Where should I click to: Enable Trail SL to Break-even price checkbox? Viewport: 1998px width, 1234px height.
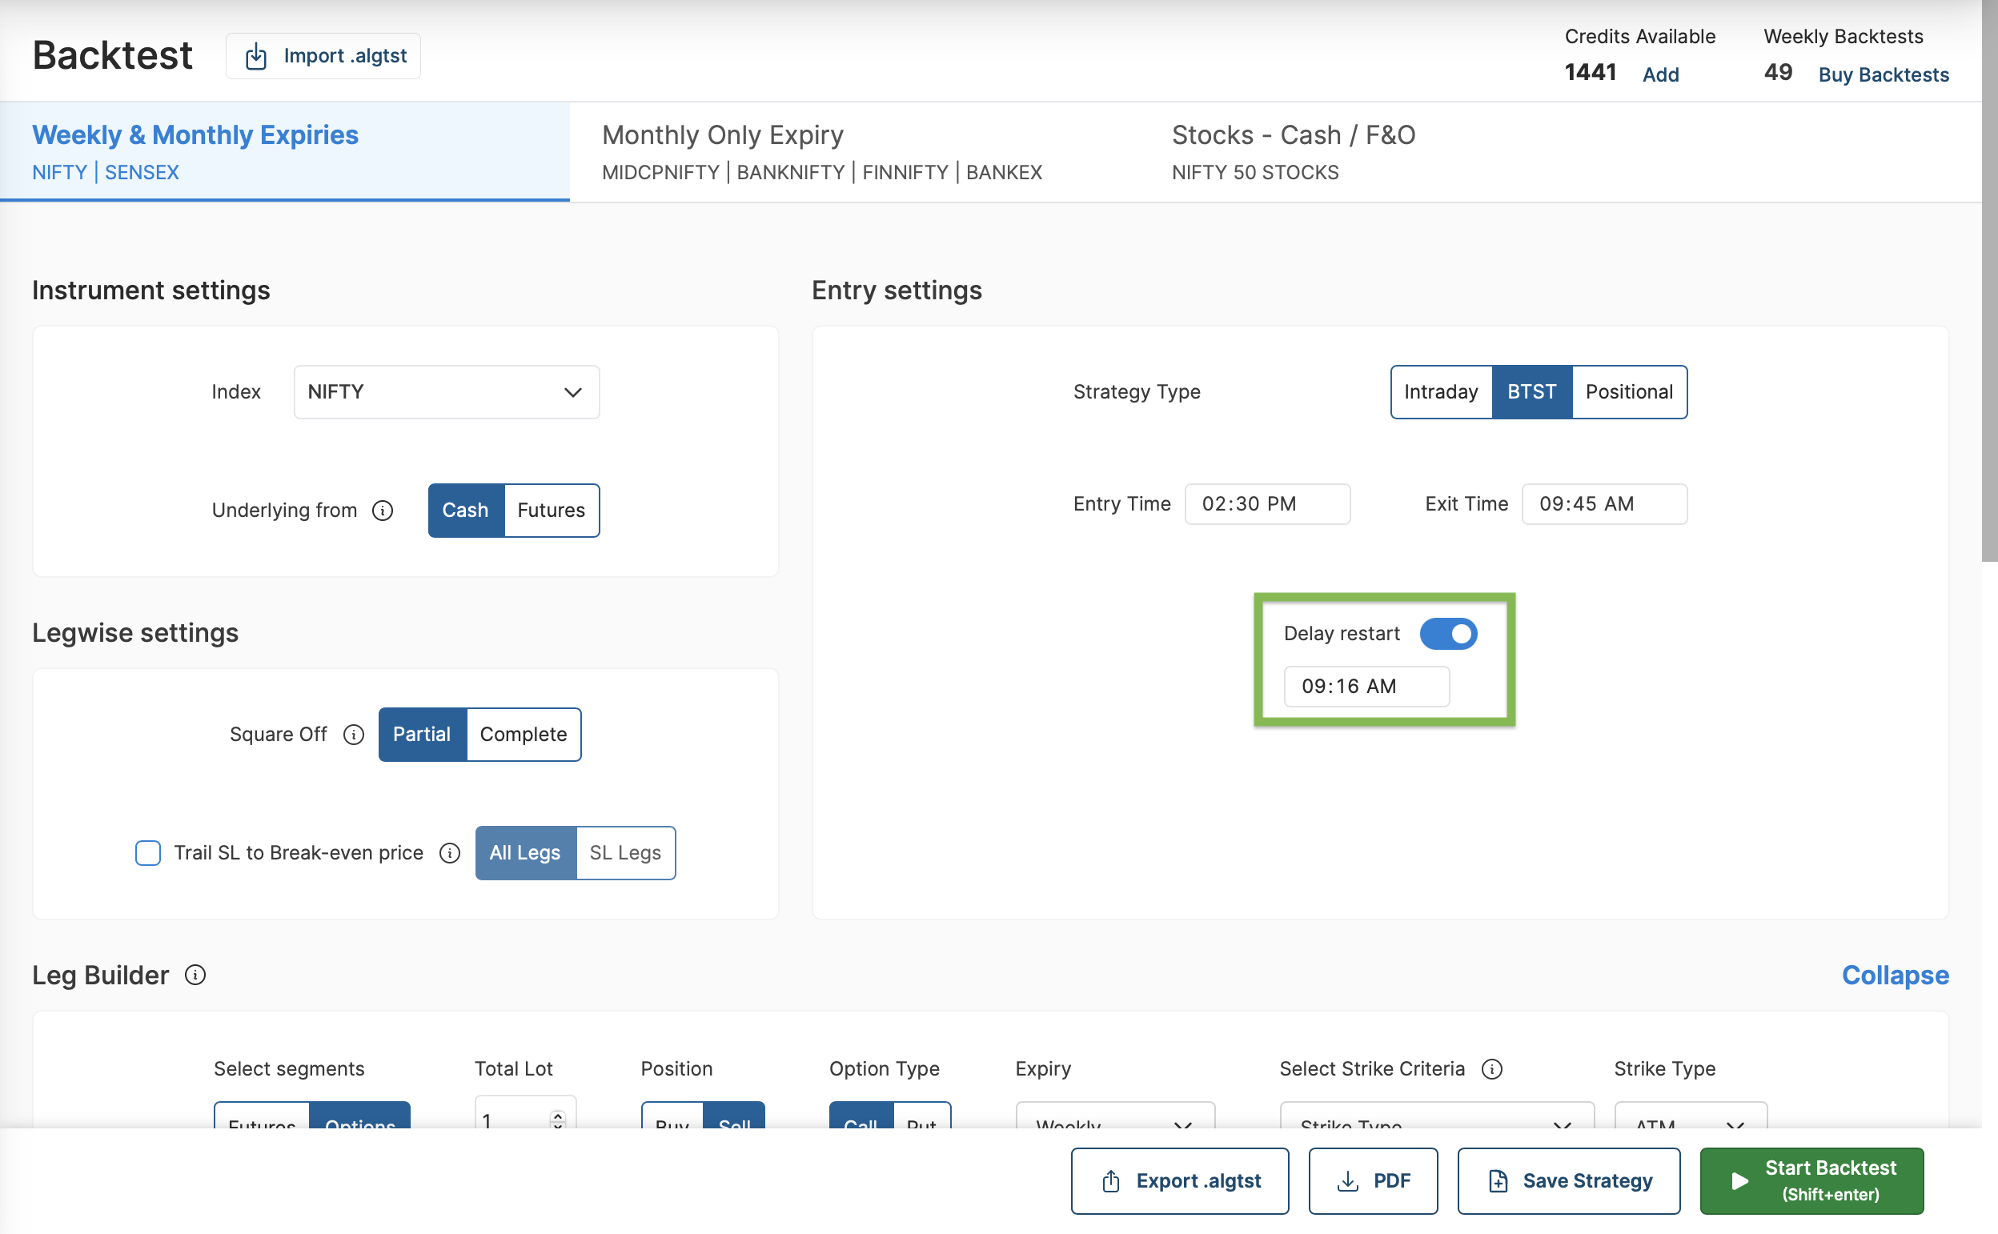[148, 853]
